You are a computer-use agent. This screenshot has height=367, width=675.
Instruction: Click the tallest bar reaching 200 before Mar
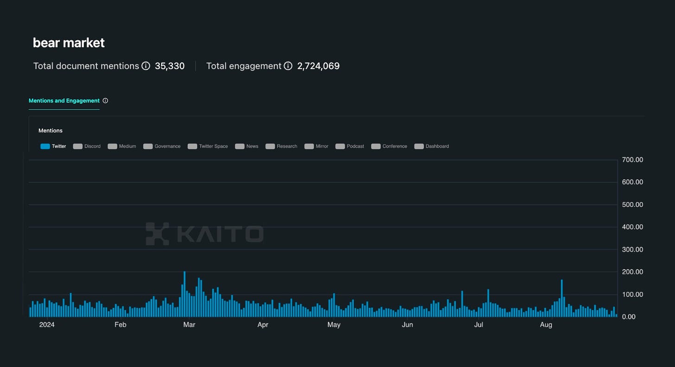(x=185, y=294)
